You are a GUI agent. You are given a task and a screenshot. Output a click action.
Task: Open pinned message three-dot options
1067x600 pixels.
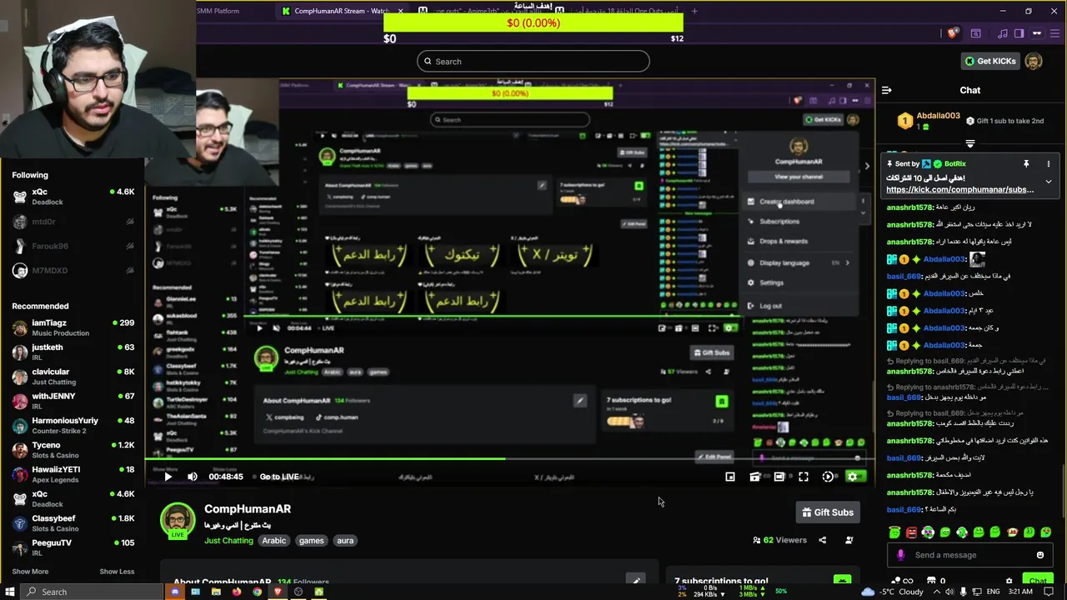[x=1048, y=164]
